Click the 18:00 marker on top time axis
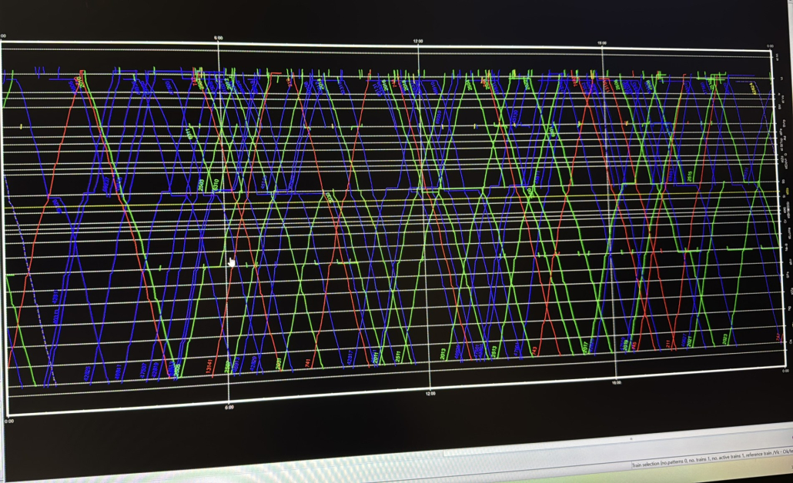 click(x=602, y=43)
